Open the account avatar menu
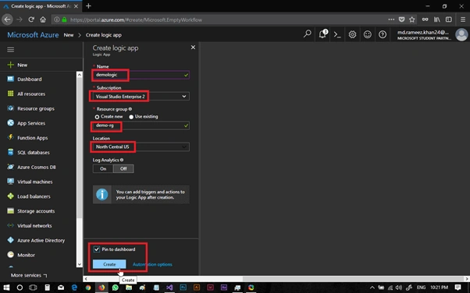Viewport: 470px width, 293px height. [461, 35]
